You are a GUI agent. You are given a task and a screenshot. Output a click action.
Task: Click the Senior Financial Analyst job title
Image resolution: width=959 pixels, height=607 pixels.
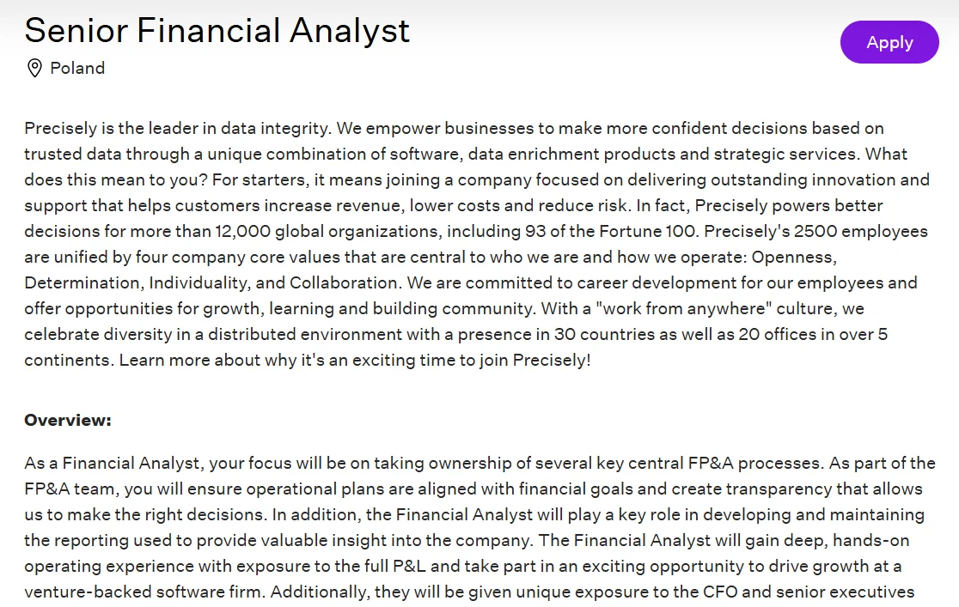click(217, 31)
